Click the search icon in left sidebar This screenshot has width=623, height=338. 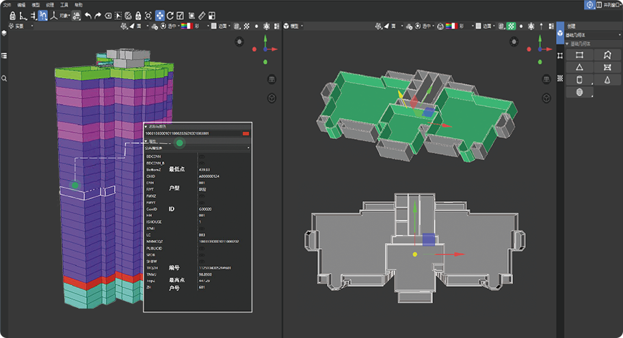click(4, 79)
